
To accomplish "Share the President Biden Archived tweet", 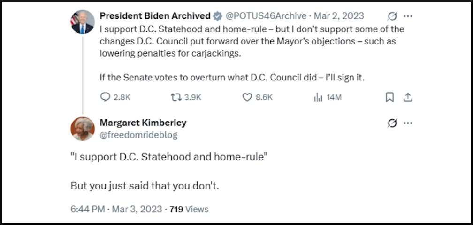I will point(408,97).
